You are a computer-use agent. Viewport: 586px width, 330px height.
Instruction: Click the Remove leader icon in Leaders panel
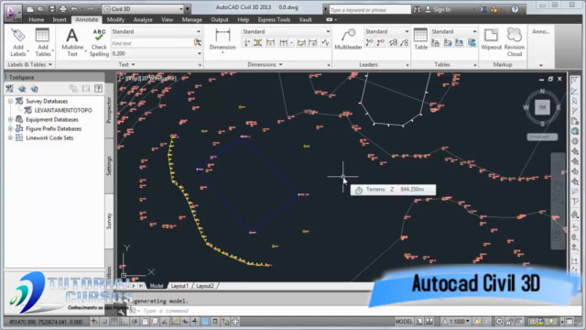click(381, 43)
